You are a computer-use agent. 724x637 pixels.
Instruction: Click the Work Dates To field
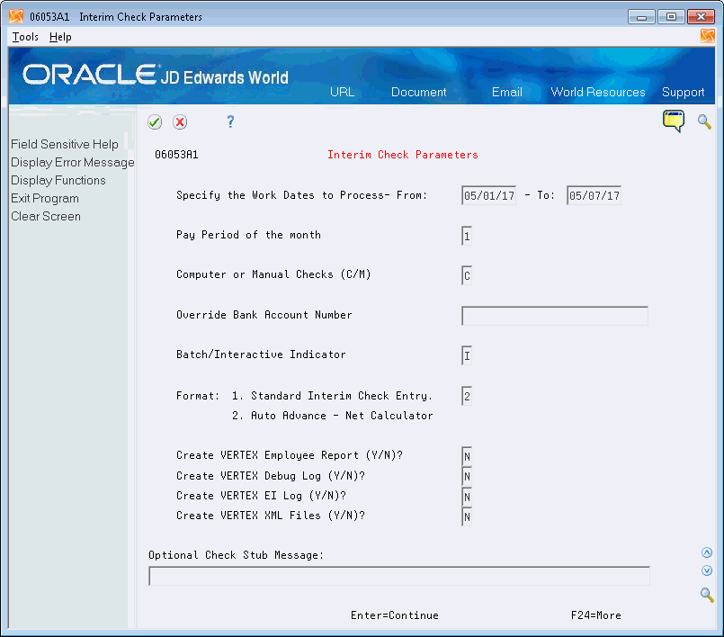coord(594,196)
